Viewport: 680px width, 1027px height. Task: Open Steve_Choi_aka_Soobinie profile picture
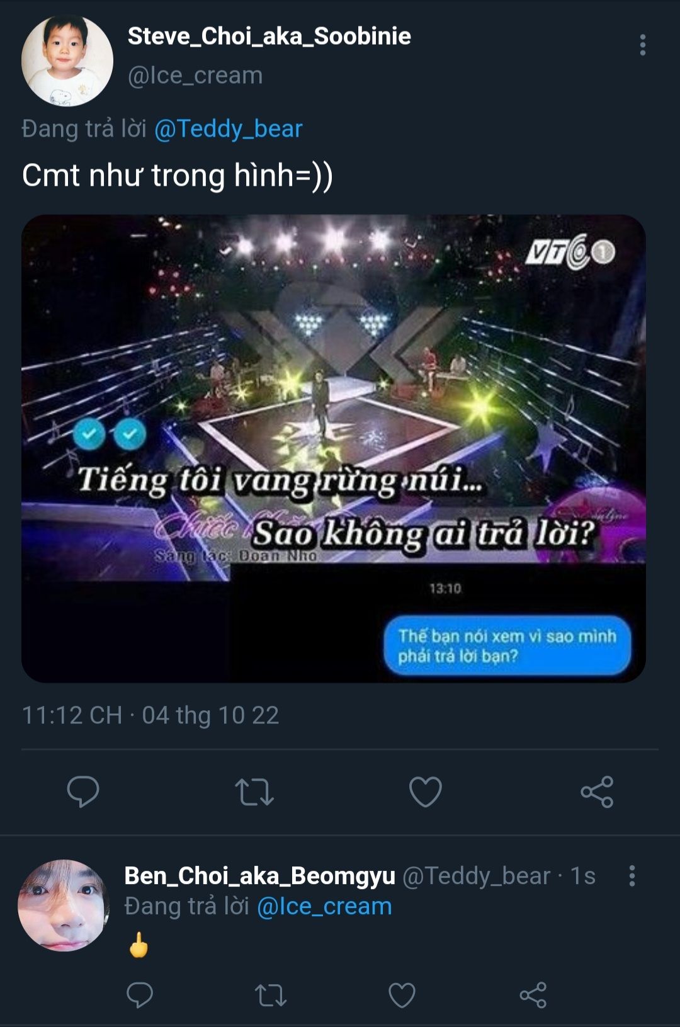(67, 61)
